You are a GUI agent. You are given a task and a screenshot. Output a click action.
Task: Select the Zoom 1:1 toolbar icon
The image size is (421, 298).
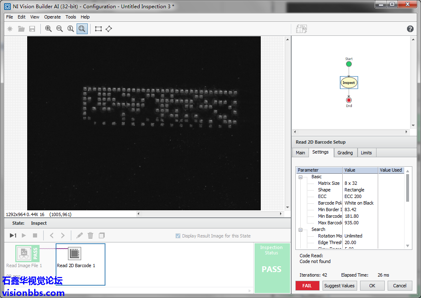pyautogui.click(x=71, y=29)
